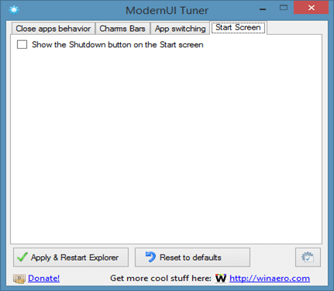The height and width of the screenshot is (291, 334).
Task: Click Apply & Restart Explorer button
Action: (x=71, y=257)
